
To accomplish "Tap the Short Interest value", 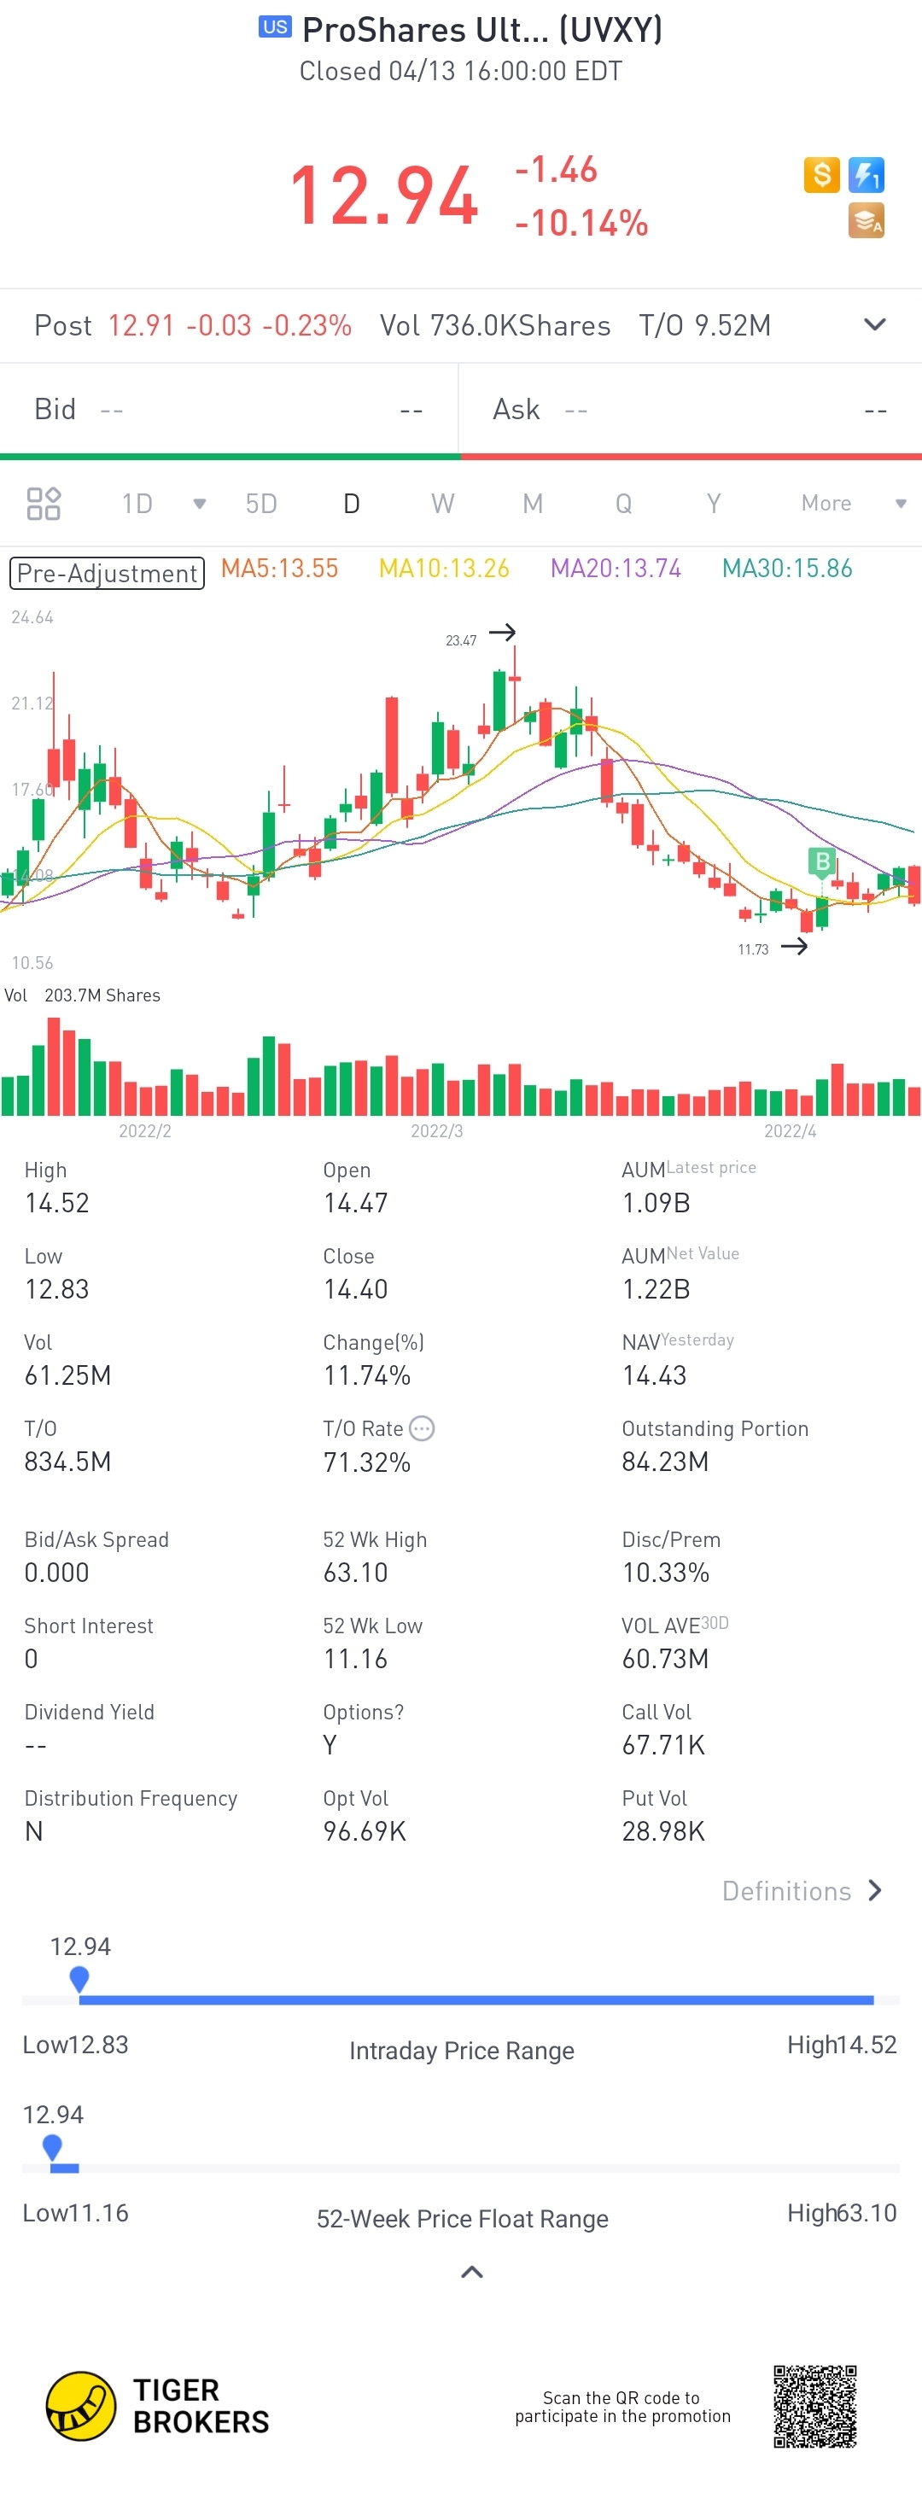I will tap(32, 1658).
